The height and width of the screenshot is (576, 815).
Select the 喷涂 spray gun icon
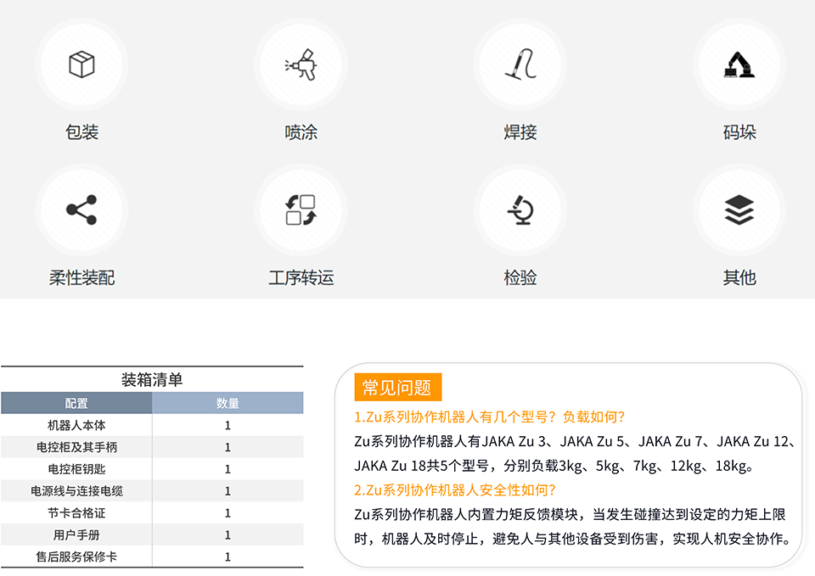[x=301, y=64]
